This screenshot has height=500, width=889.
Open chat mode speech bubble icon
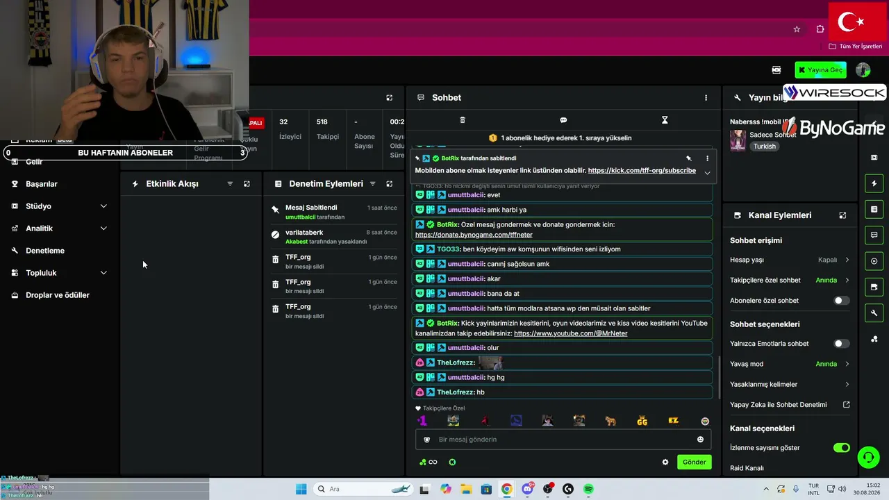[563, 120]
